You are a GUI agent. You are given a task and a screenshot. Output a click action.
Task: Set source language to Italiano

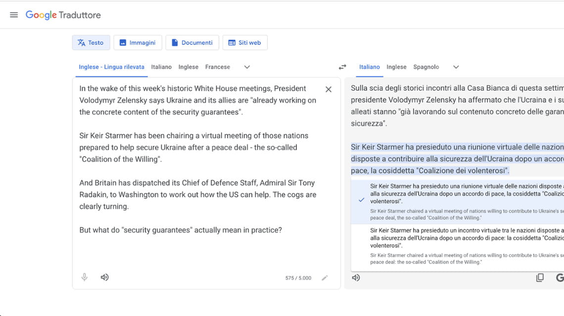[x=161, y=67]
